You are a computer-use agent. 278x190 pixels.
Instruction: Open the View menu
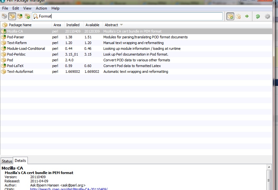coord(27,8)
